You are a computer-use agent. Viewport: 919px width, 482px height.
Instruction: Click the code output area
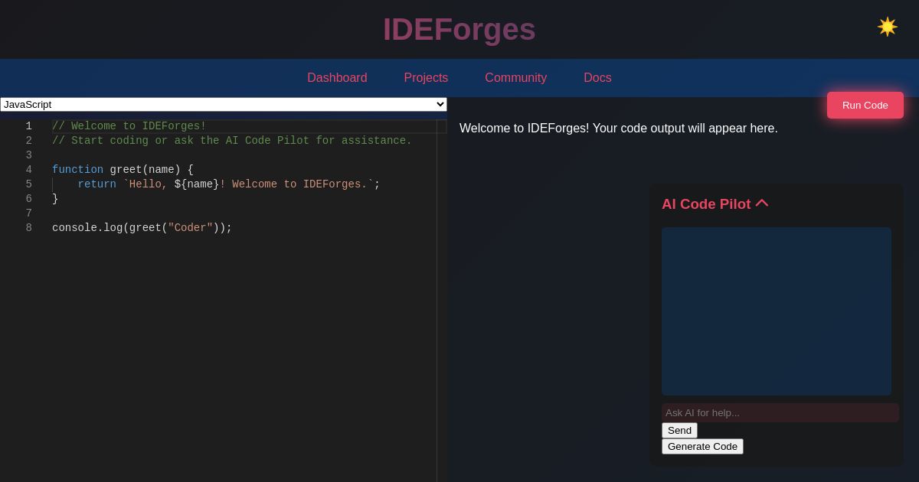(x=619, y=129)
